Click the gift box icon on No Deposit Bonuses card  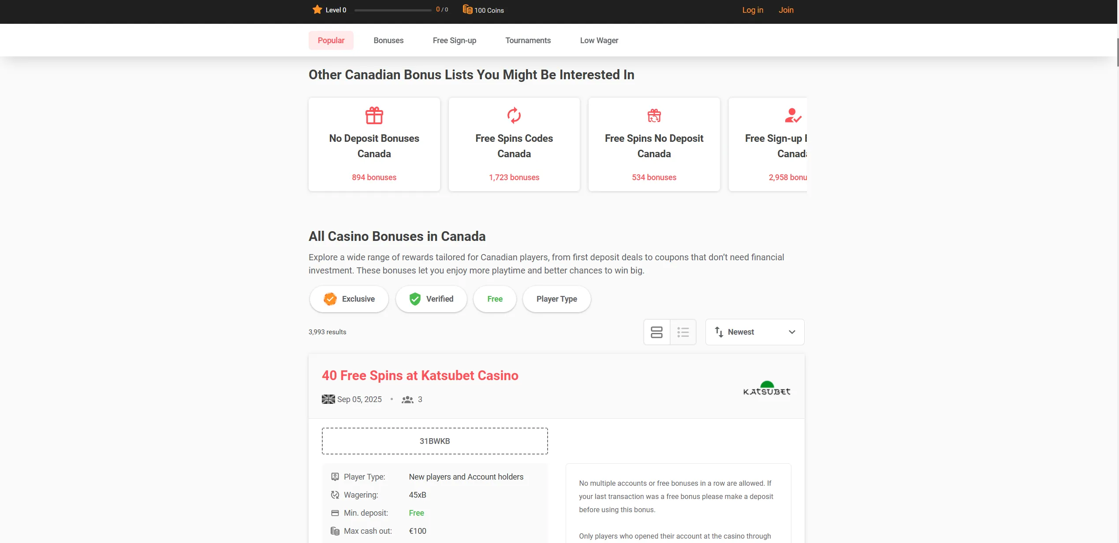374,115
